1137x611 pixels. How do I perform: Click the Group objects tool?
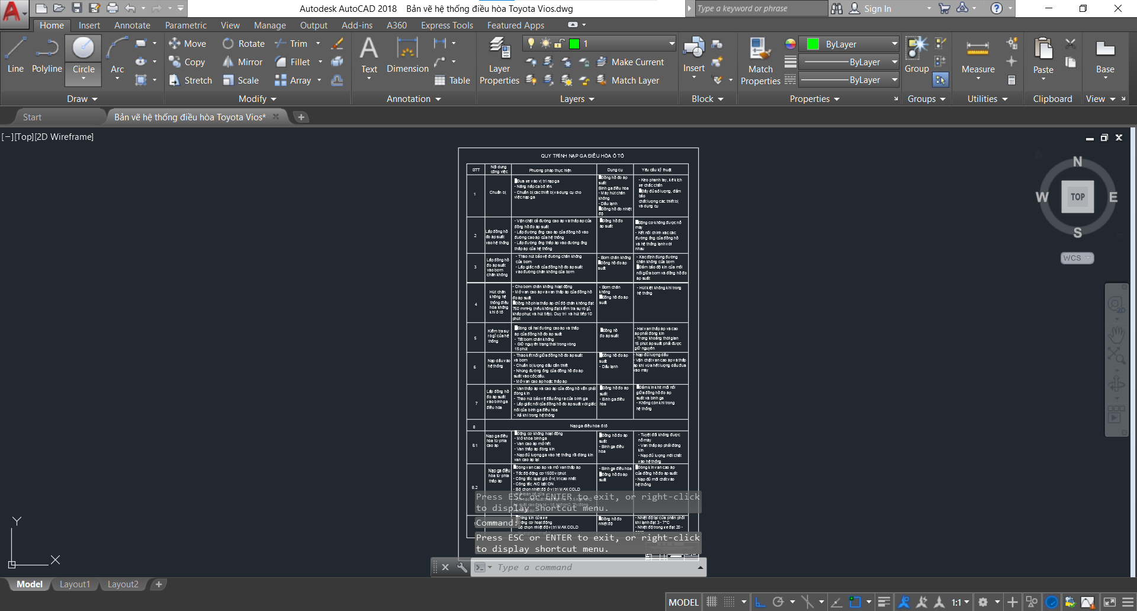coord(917,55)
